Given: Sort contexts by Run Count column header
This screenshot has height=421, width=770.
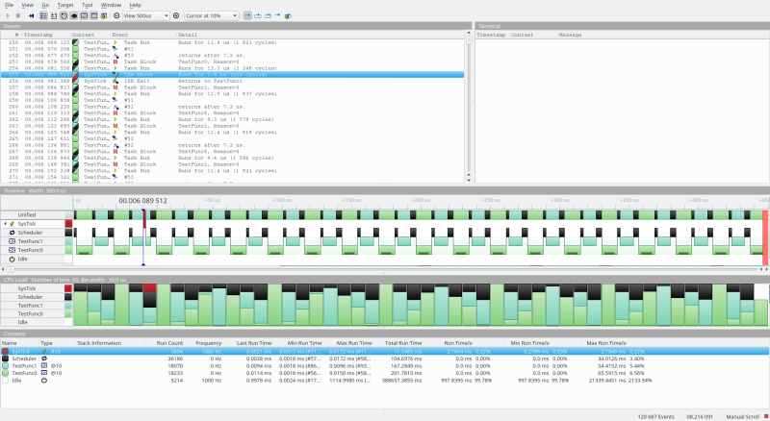Looking at the screenshot, I should tap(169, 343).
